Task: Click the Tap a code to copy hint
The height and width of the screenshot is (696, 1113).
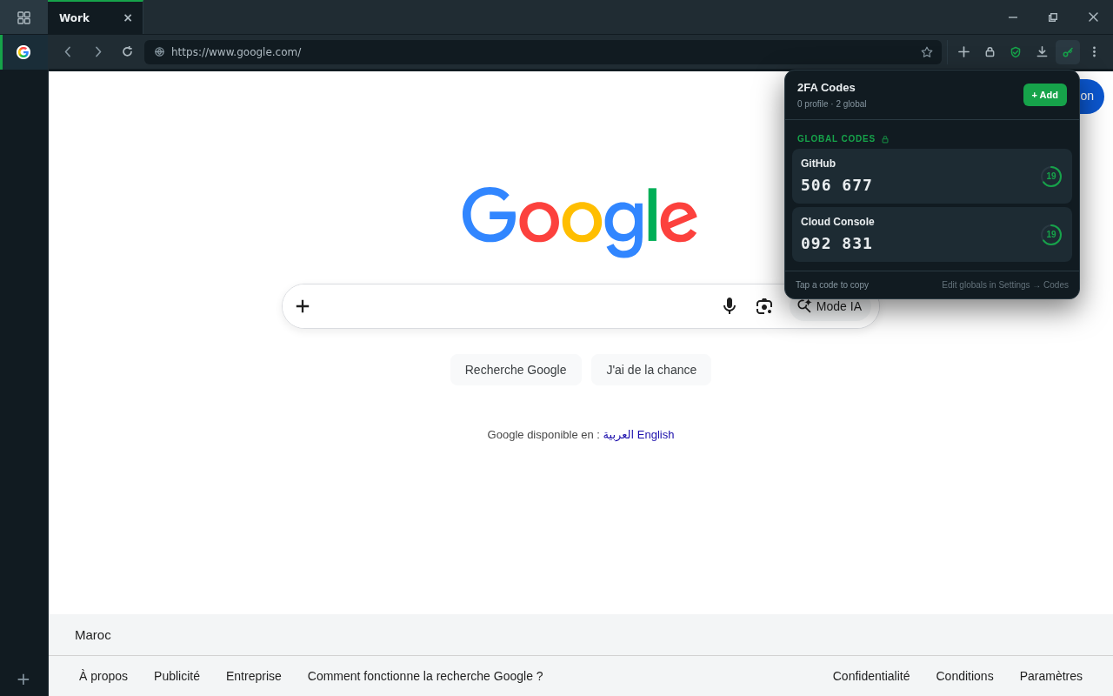Action: (x=832, y=285)
